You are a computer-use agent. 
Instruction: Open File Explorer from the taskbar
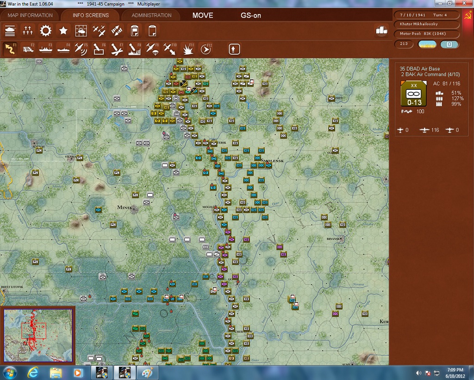(x=56, y=373)
